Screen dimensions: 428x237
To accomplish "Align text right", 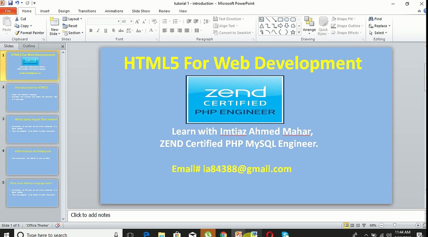I will 179,31.
